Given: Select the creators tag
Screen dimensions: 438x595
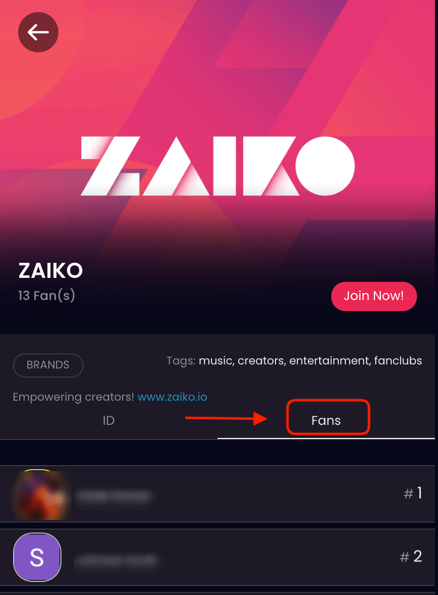Looking at the screenshot, I should (x=261, y=360).
